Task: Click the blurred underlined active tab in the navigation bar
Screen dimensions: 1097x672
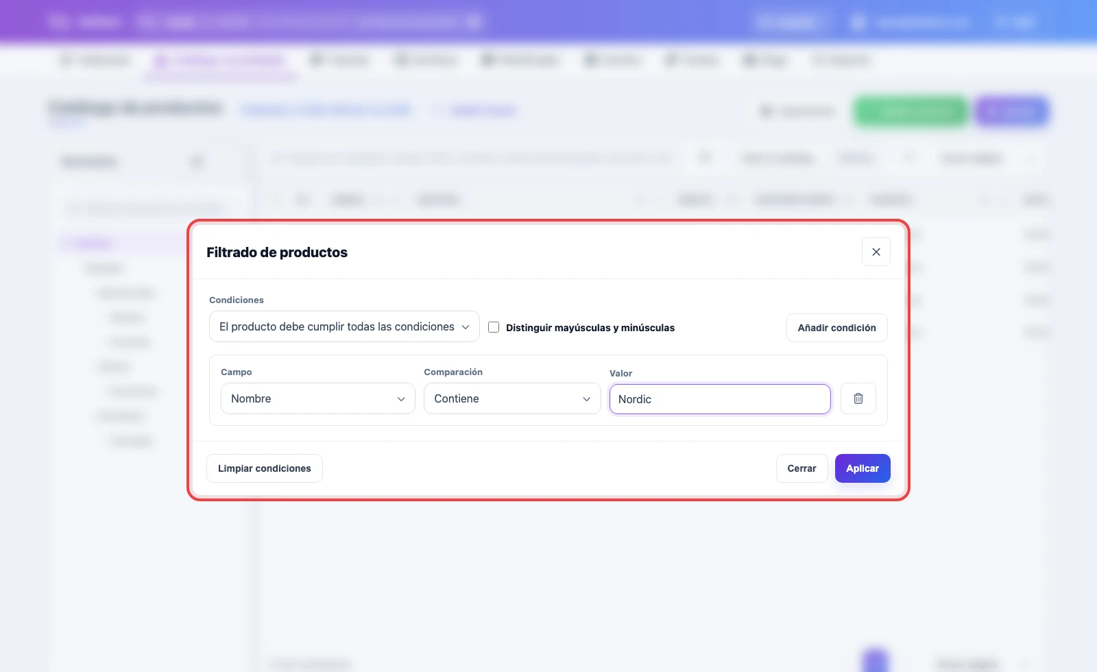Action: (x=221, y=60)
